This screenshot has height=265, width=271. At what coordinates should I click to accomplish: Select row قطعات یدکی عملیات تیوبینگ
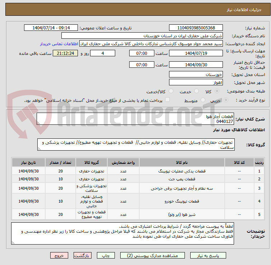pyautogui.click(x=138, y=171)
